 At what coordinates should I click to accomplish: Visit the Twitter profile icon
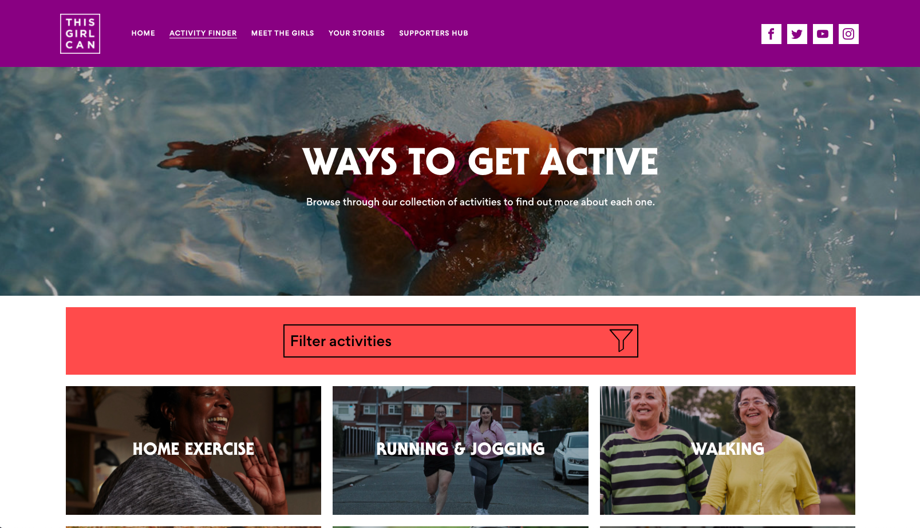(x=797, y=34)
